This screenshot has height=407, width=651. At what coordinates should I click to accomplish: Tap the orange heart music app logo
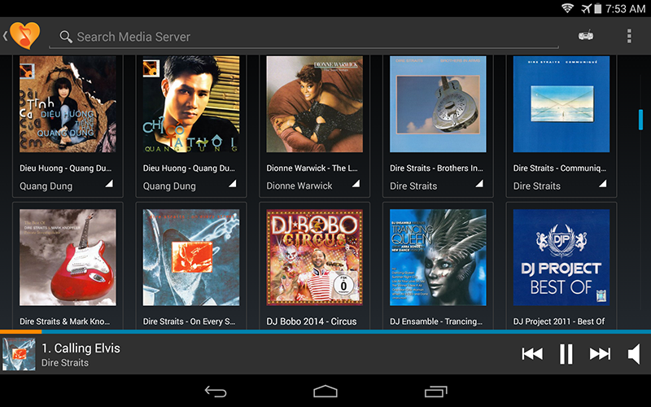pyautogui.click(x=25, y=36)
